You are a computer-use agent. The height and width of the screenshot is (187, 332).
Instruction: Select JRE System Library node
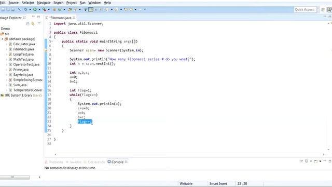point(21,96)
